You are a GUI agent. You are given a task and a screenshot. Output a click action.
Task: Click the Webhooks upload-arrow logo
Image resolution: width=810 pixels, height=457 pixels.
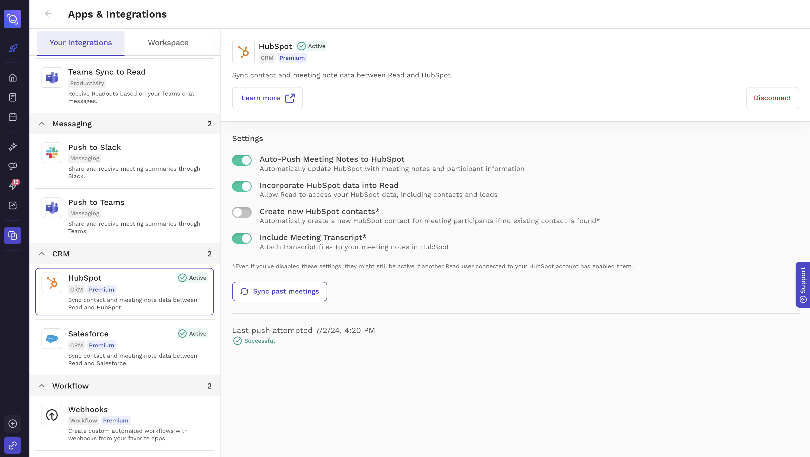[52, 415]
